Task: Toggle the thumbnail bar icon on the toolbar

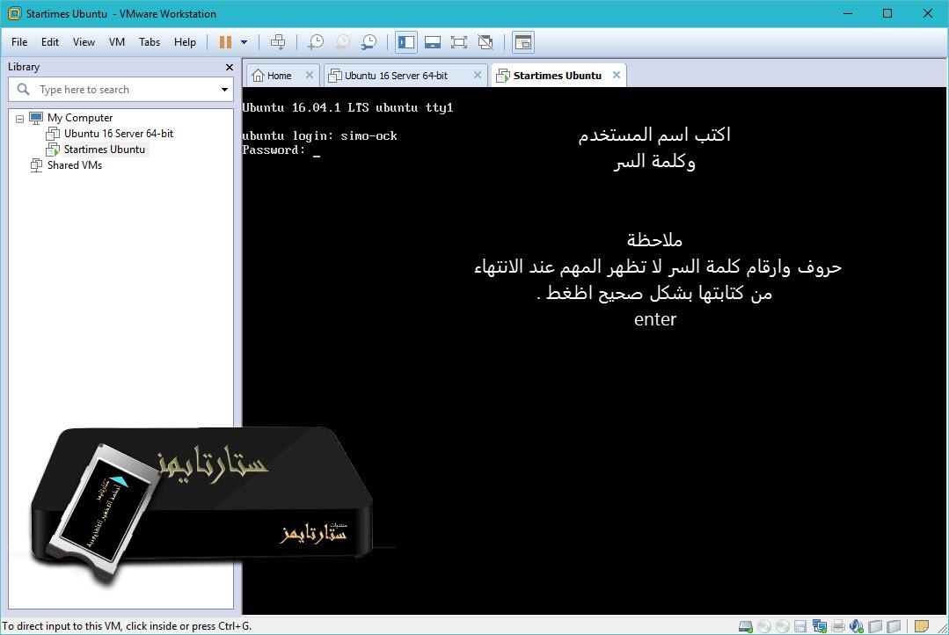Action: (x=523, y=41)
